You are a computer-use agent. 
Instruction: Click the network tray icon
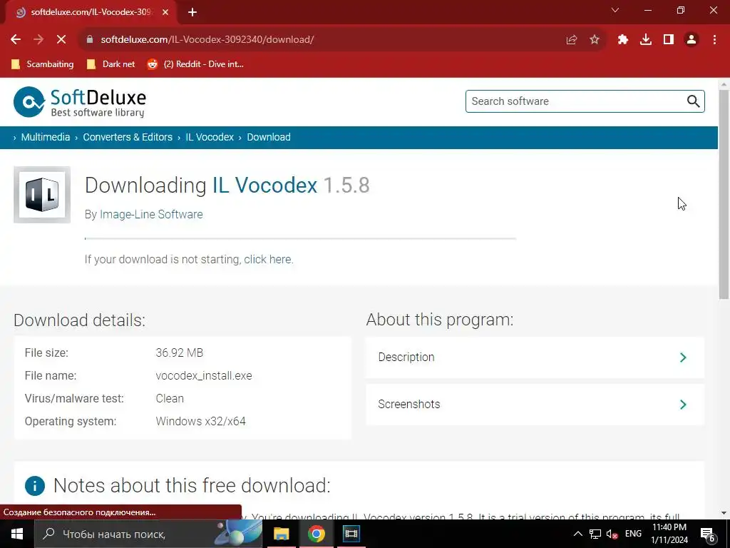coord(595,534)
